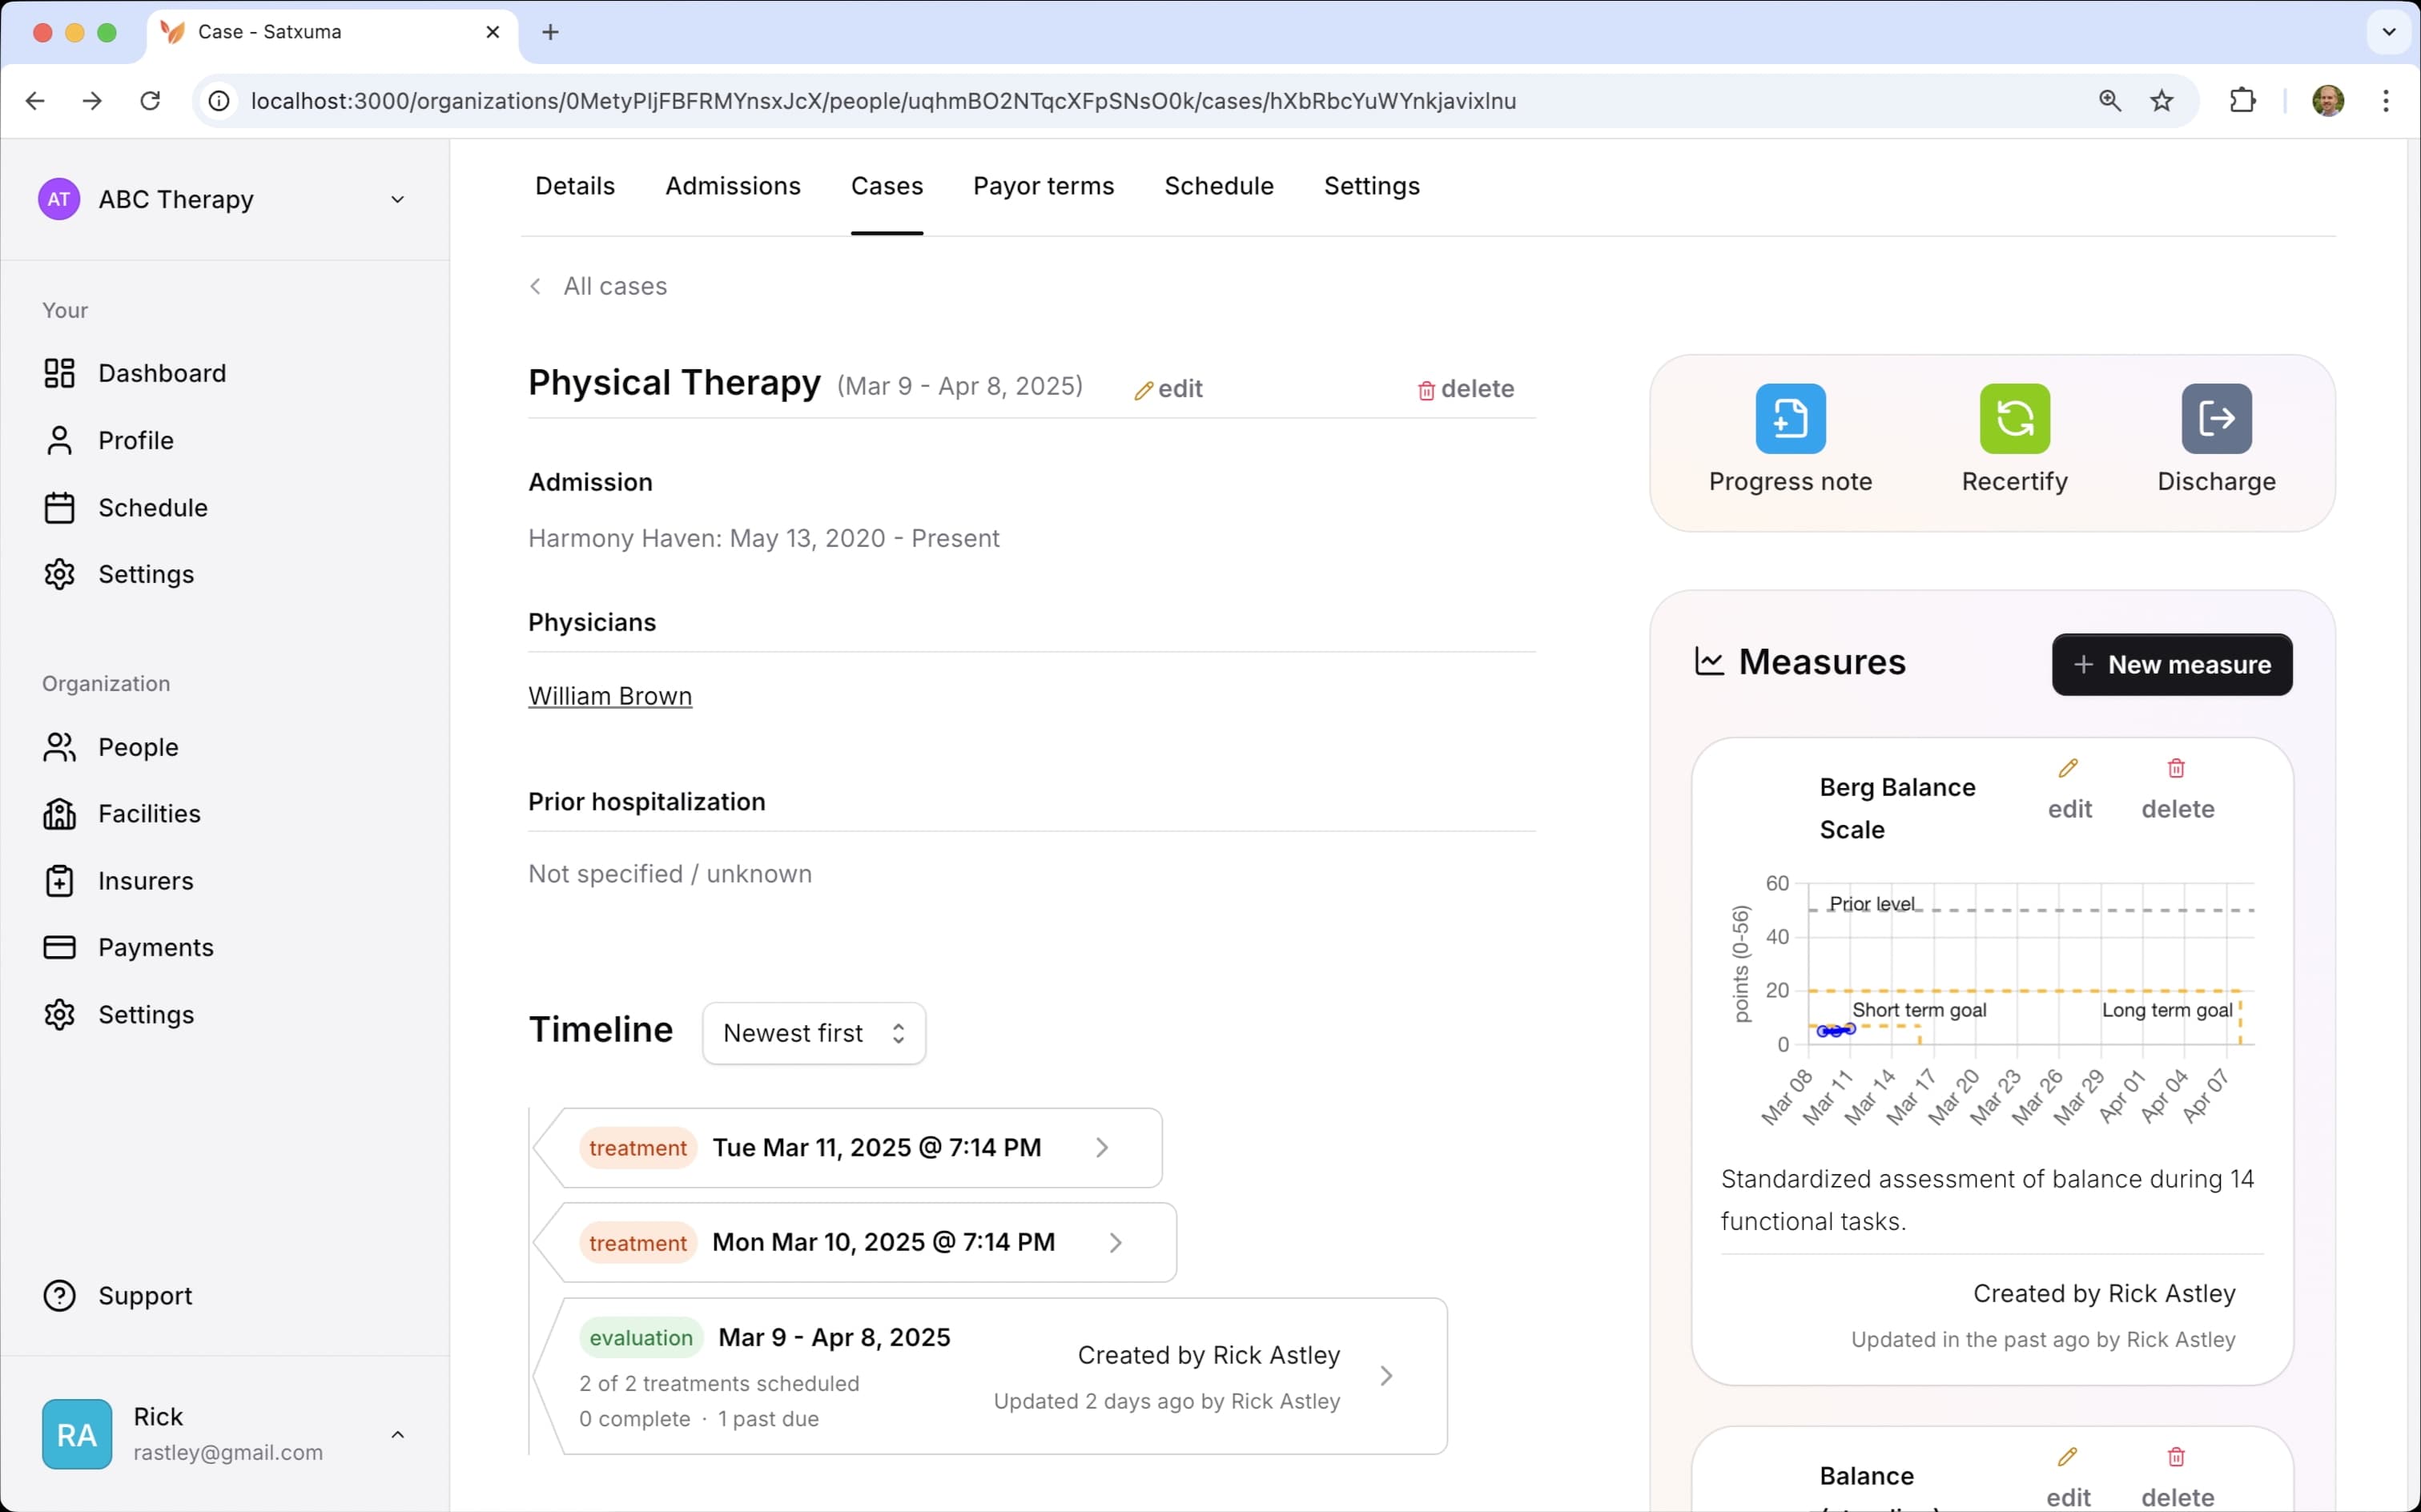The width and height of the screenshot is (2421, 1512).
Task: Delete the Balance measure card
Action: click(x=2177, y=1478)
